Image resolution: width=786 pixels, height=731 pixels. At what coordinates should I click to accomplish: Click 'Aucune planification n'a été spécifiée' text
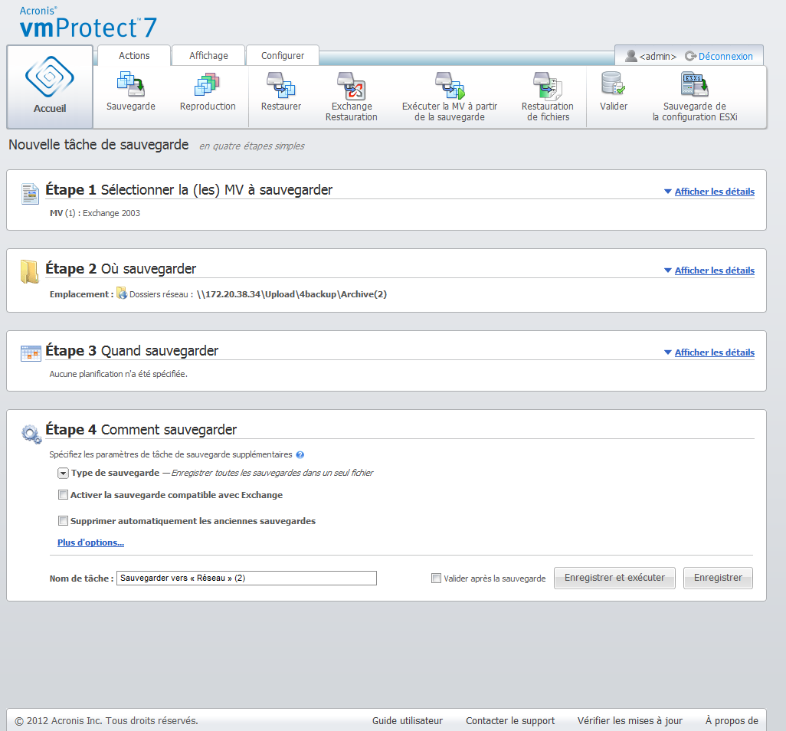coord(118,374)
